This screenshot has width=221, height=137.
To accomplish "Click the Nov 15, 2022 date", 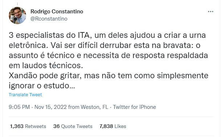I will pyautogui.click(x=50, y=107).
